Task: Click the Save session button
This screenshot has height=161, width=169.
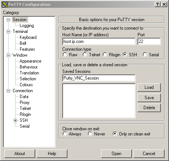Action: tap(149, 98)
